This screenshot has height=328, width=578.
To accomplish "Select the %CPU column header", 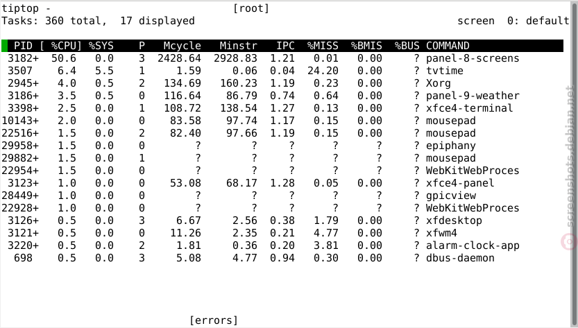I will pos(66,46).
